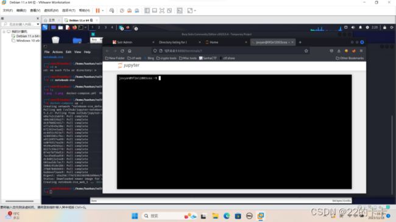396x222 pixels.
Task: Open the crypto tools bookmark folder
Action: (x=166, y=58)
